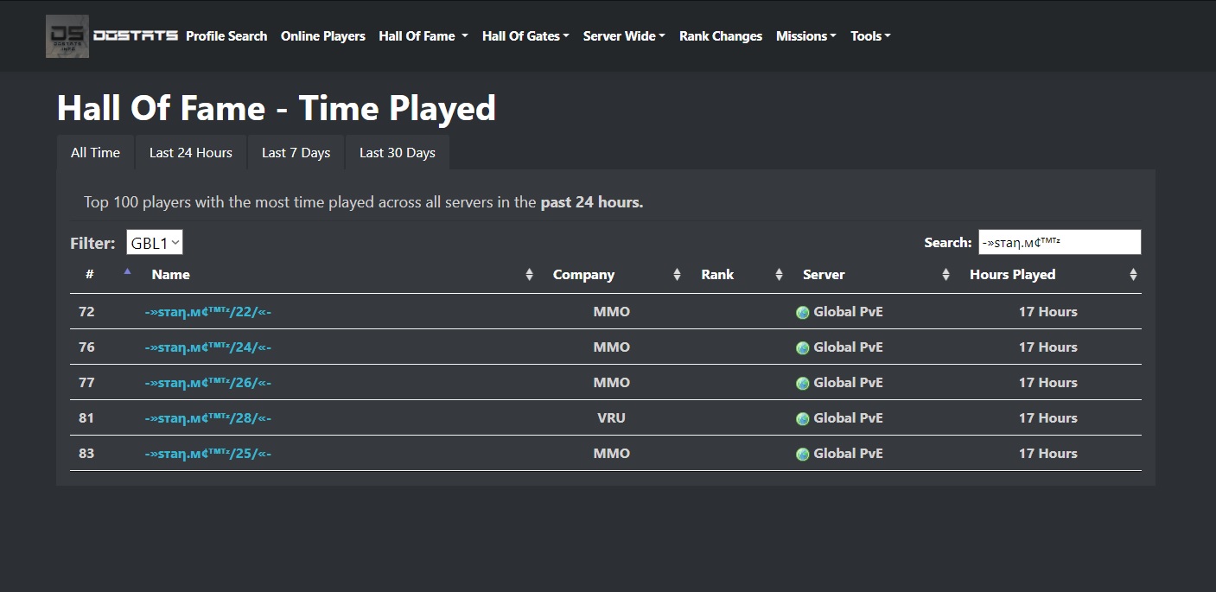Open the Server Wide dropdown menu

coord(624,36)
